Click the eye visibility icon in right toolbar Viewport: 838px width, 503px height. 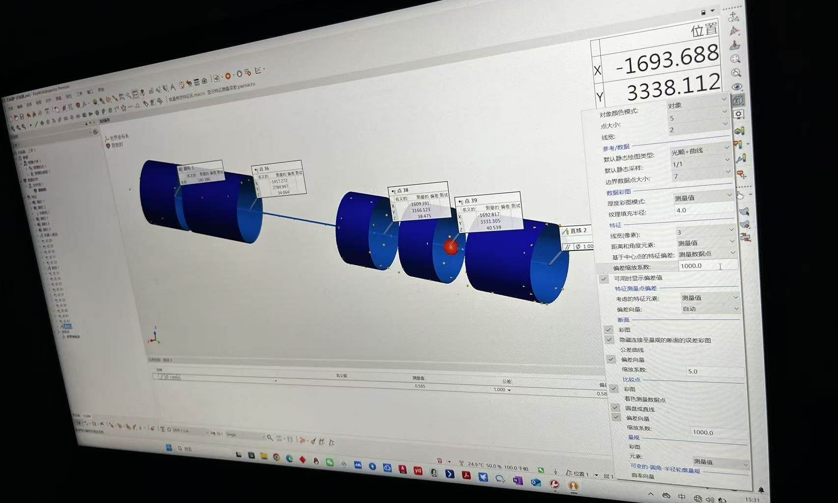pyautogui.click(x=736, y=87)
